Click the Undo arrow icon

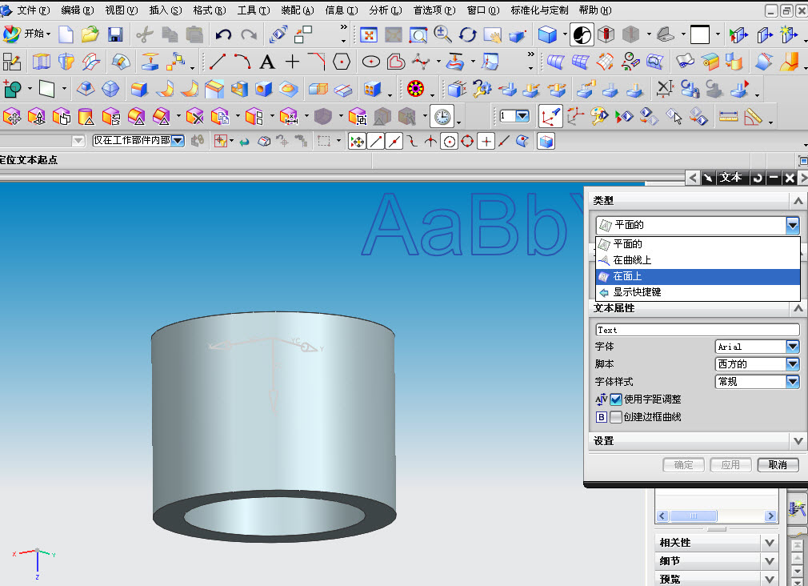click(223, 34)
